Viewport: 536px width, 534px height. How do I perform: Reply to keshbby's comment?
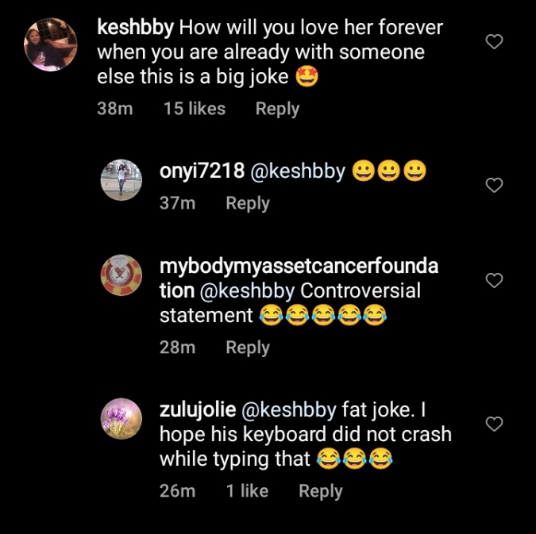(277, 109)
